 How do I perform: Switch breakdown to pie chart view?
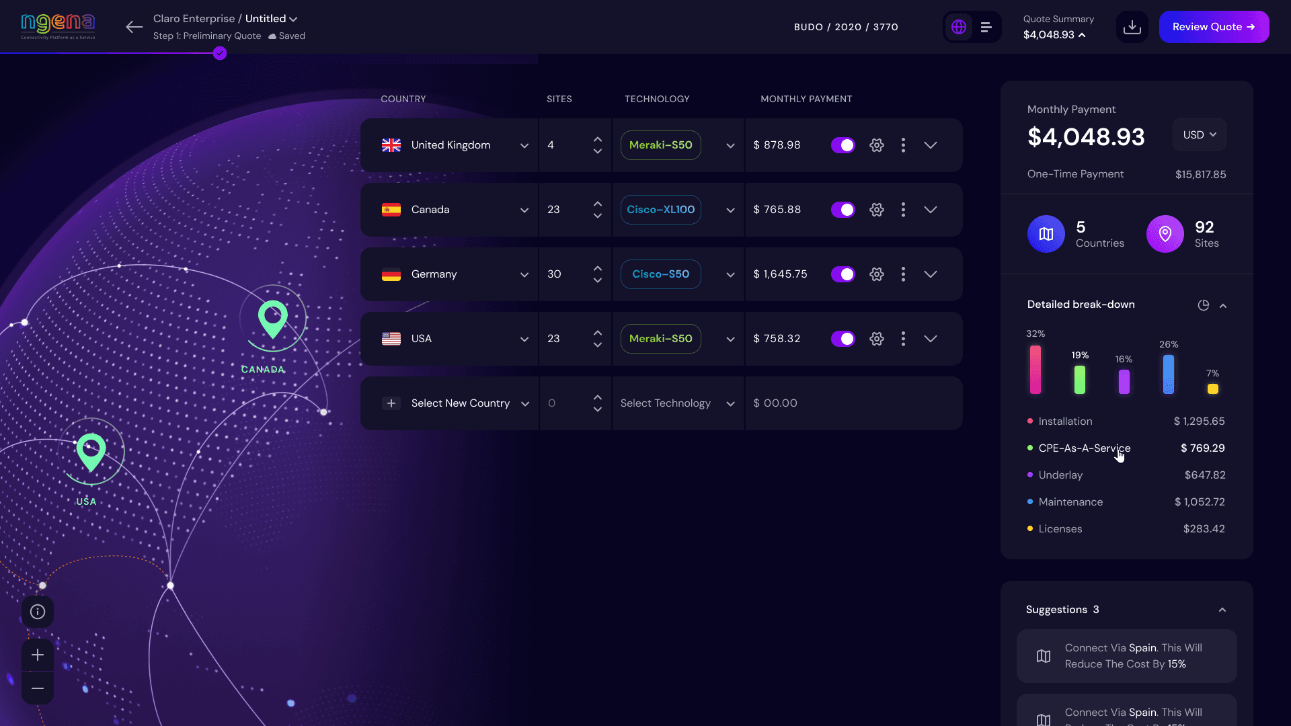pos(1204,305)
